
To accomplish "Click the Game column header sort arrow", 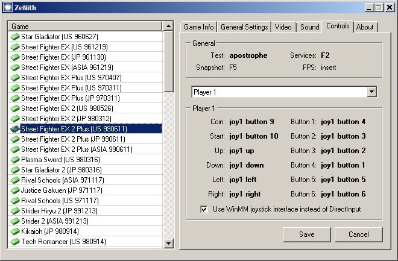I will pos(167,27).
